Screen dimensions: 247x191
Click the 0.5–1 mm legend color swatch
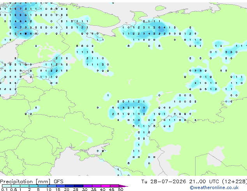pyautogui.click(x=16, y=186)
